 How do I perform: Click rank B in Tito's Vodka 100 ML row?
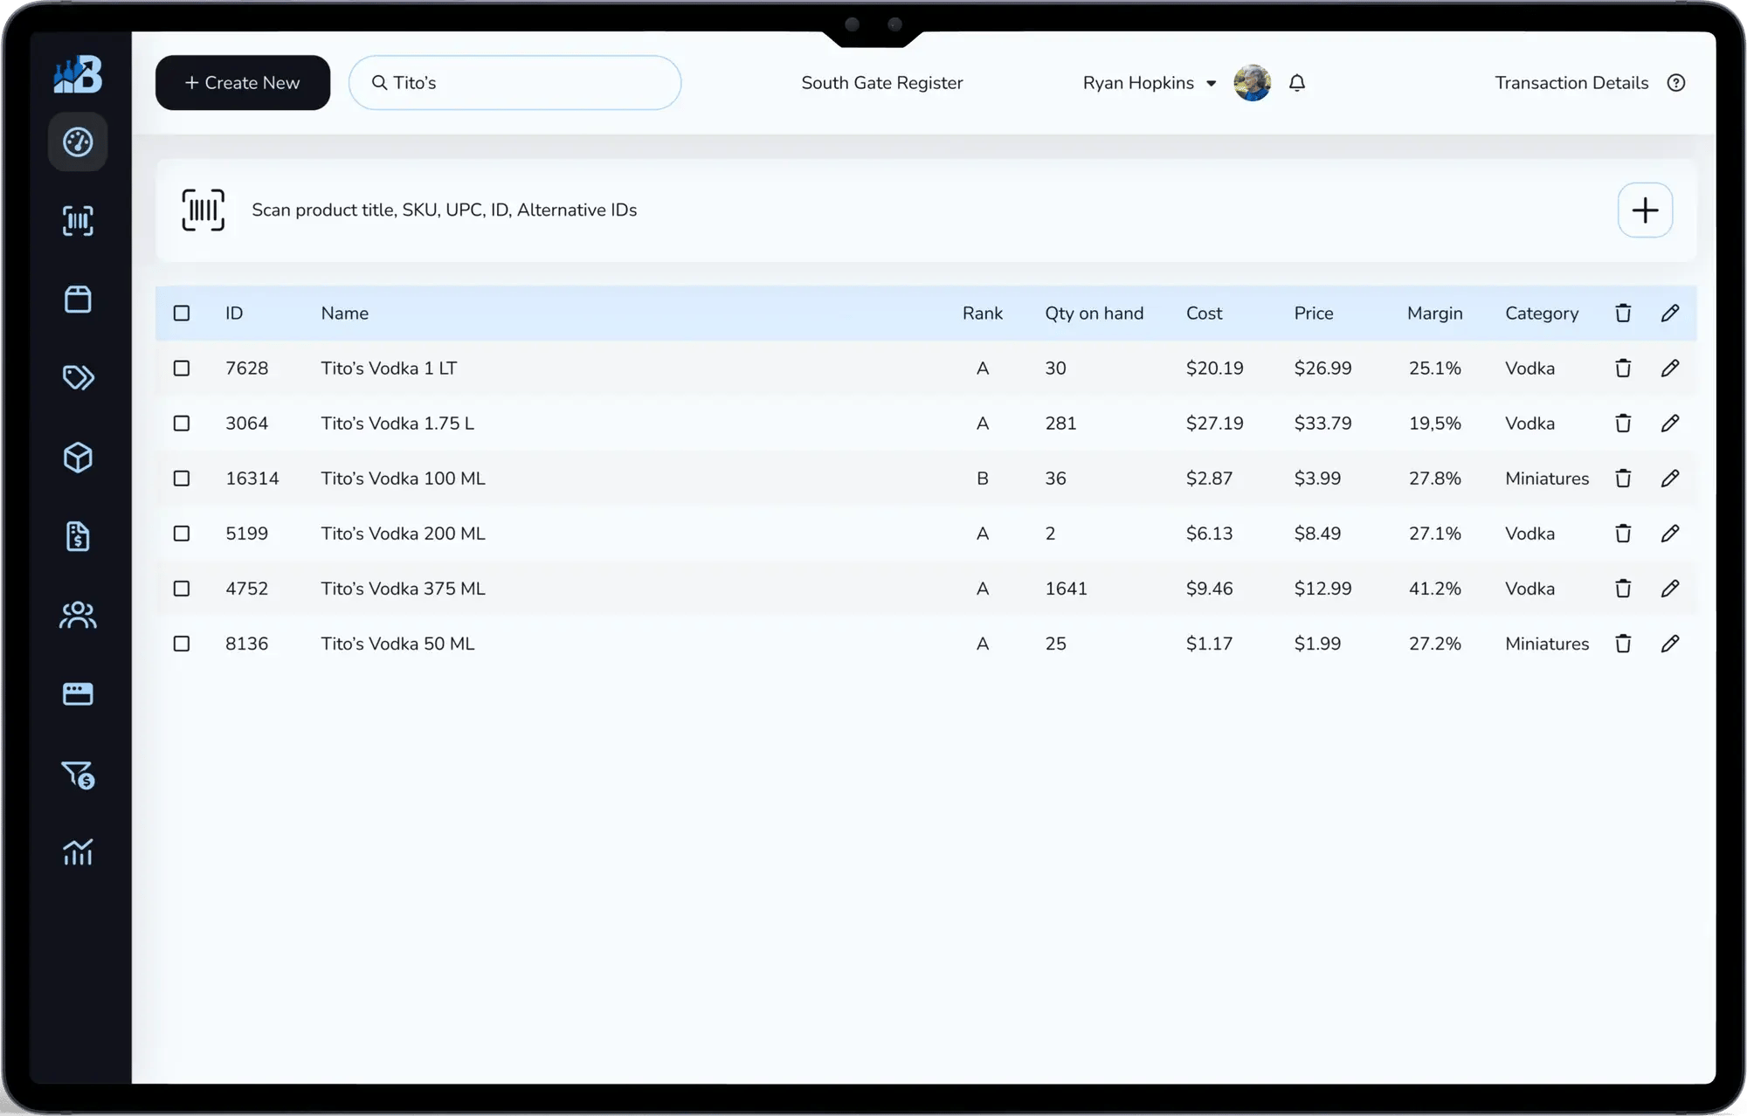[982, 478]
